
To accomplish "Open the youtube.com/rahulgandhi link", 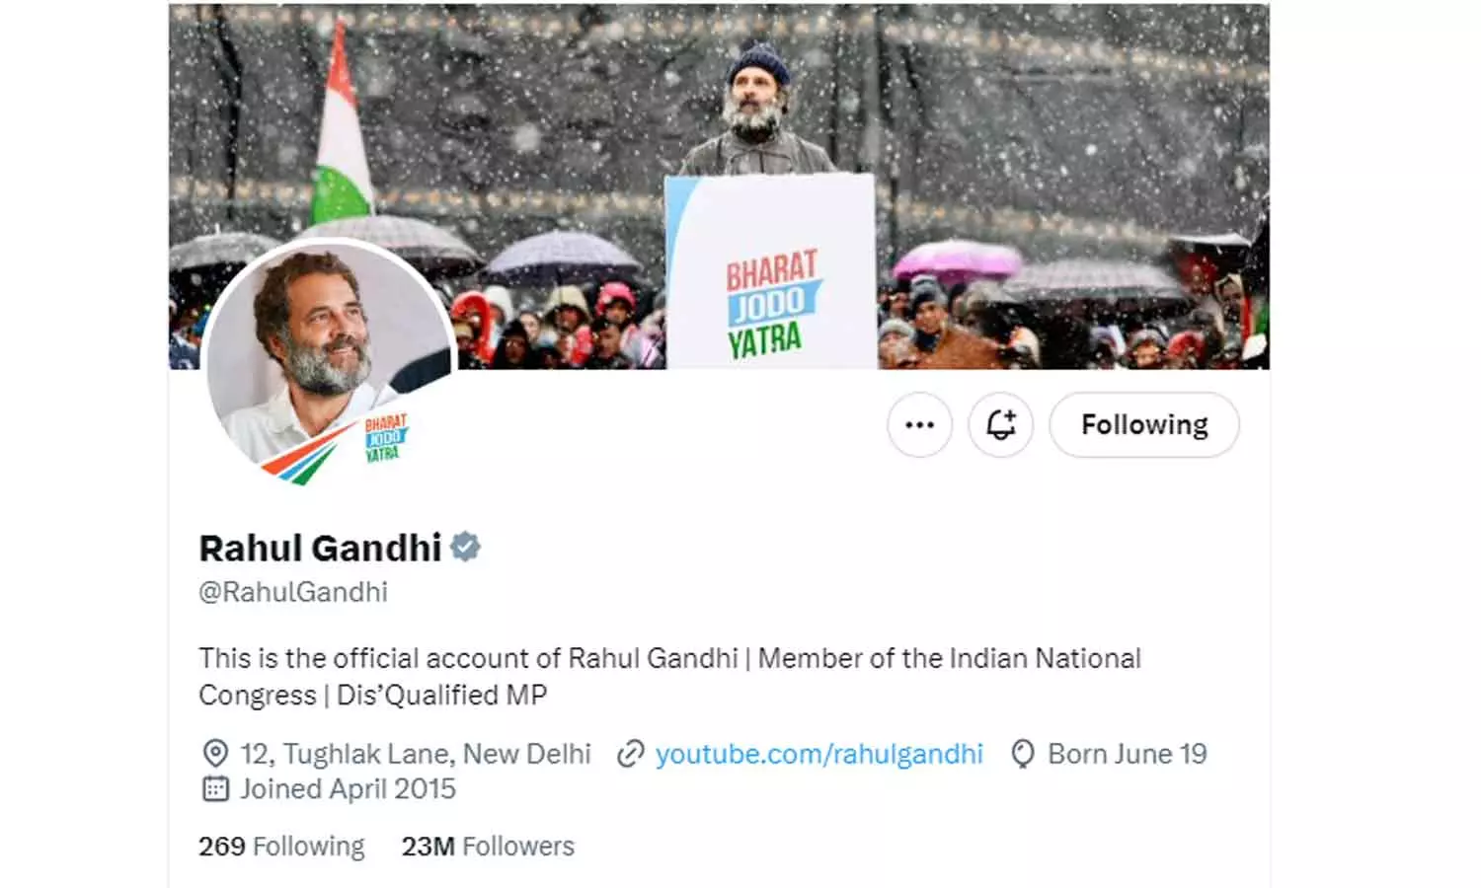I will [819, 754].
